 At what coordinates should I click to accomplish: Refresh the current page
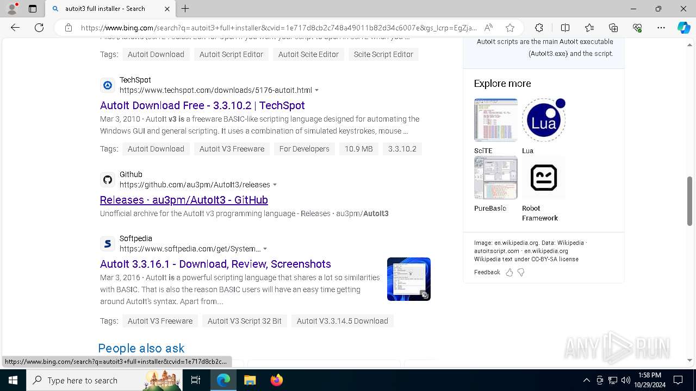pyautogui.click(x=39, y=28)
